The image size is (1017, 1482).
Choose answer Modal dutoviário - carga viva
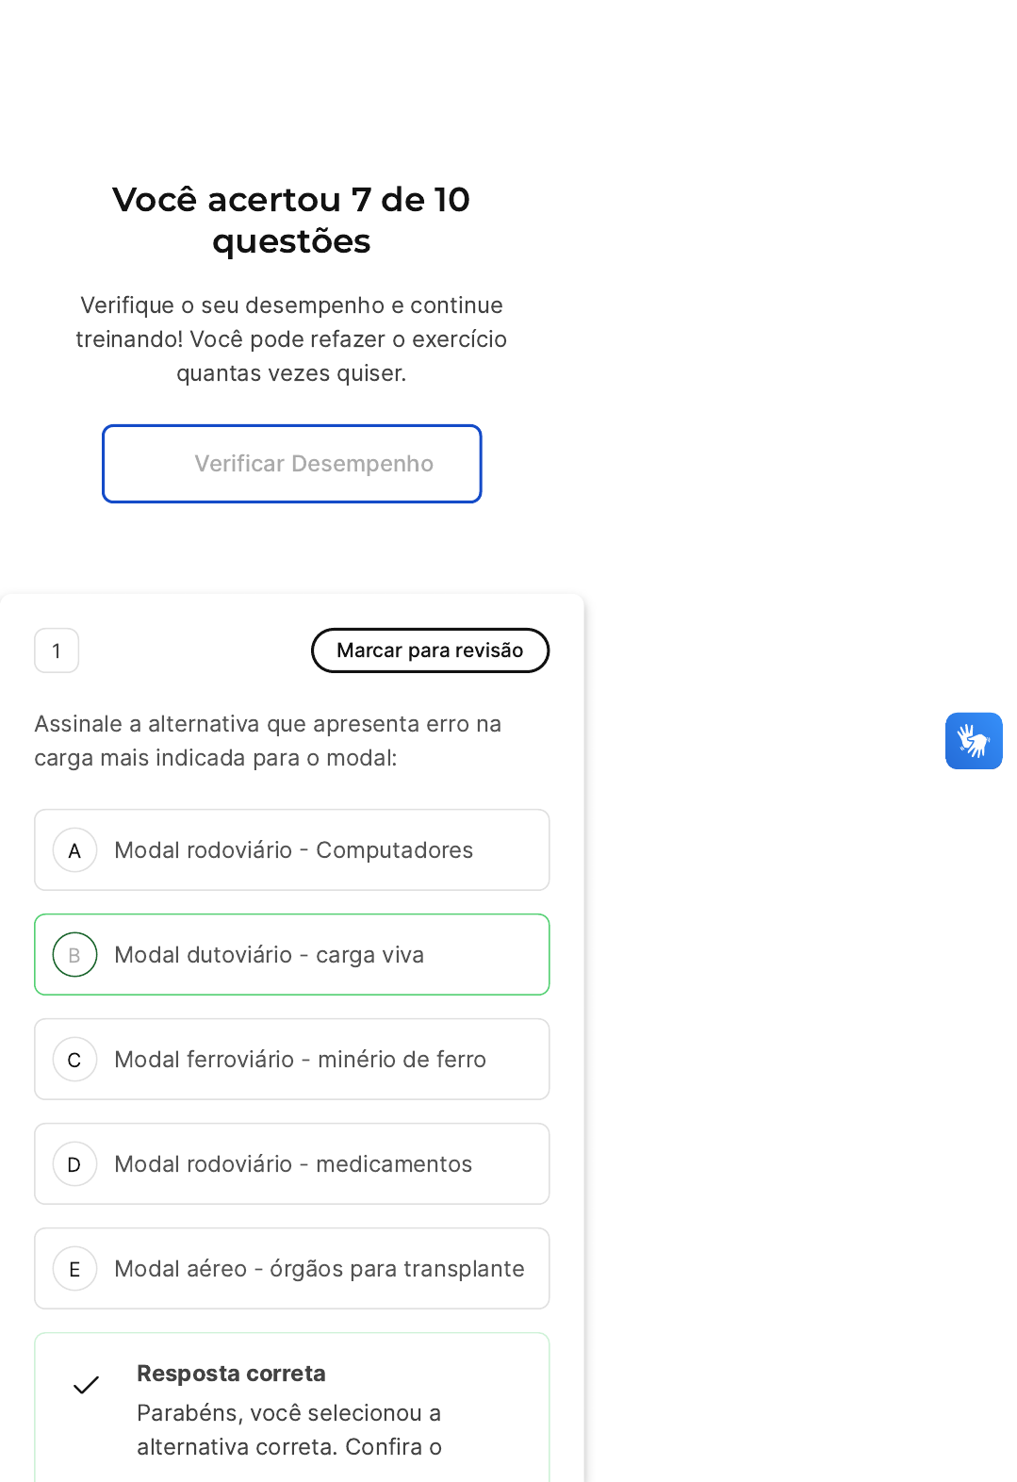tap(292, 954)
